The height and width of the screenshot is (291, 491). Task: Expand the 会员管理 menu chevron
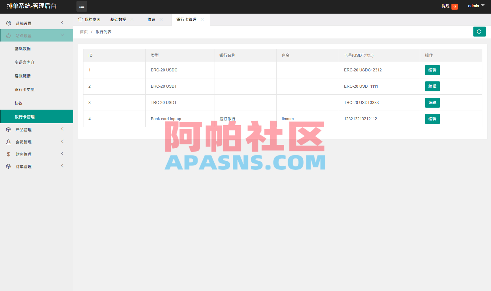(x=62, y=141)
